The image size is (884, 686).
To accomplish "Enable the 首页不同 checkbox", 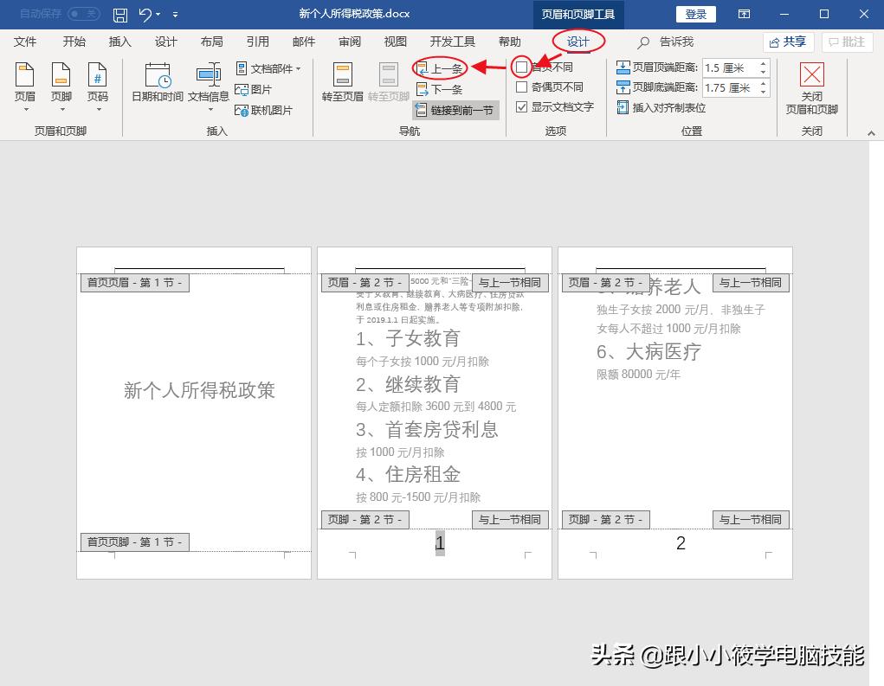I will pyautogui.click(x=521, y=66).
